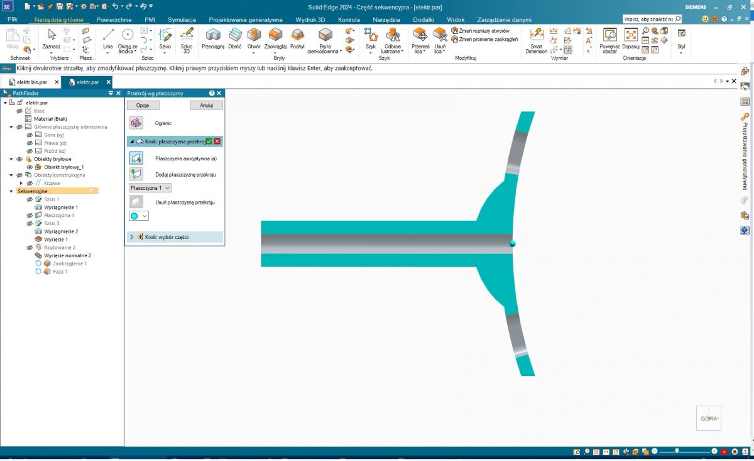Select the Odbicie lustrzane mirror tool

393,40
